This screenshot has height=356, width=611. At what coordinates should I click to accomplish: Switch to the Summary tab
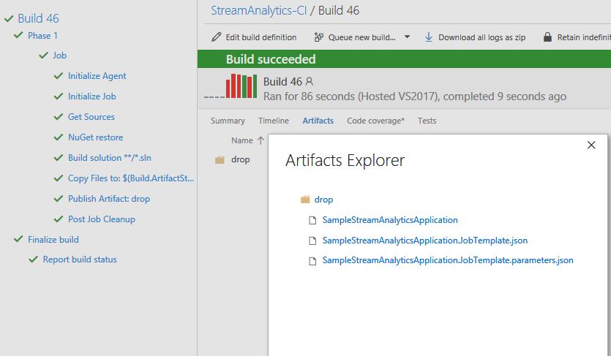tap(228, 121)
